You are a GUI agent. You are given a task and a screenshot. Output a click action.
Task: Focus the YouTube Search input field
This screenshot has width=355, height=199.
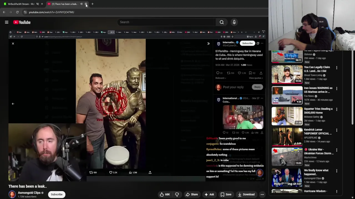point(166,22)
